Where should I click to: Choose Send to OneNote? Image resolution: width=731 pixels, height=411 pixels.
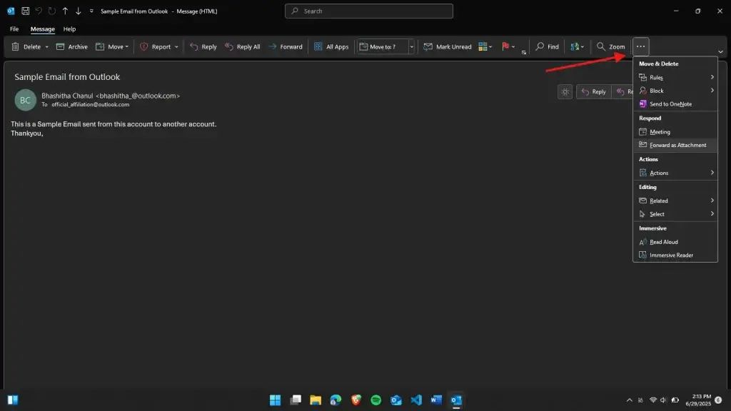click(x=675, y=104)
